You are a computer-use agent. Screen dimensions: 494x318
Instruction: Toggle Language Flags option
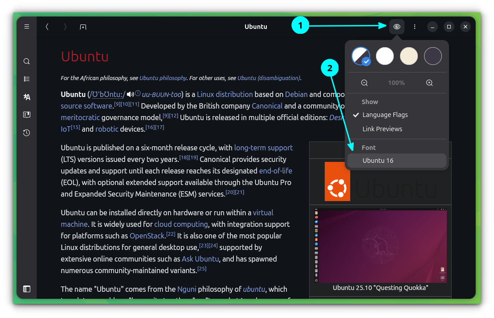pyautogui.click(x=396, y=115)
